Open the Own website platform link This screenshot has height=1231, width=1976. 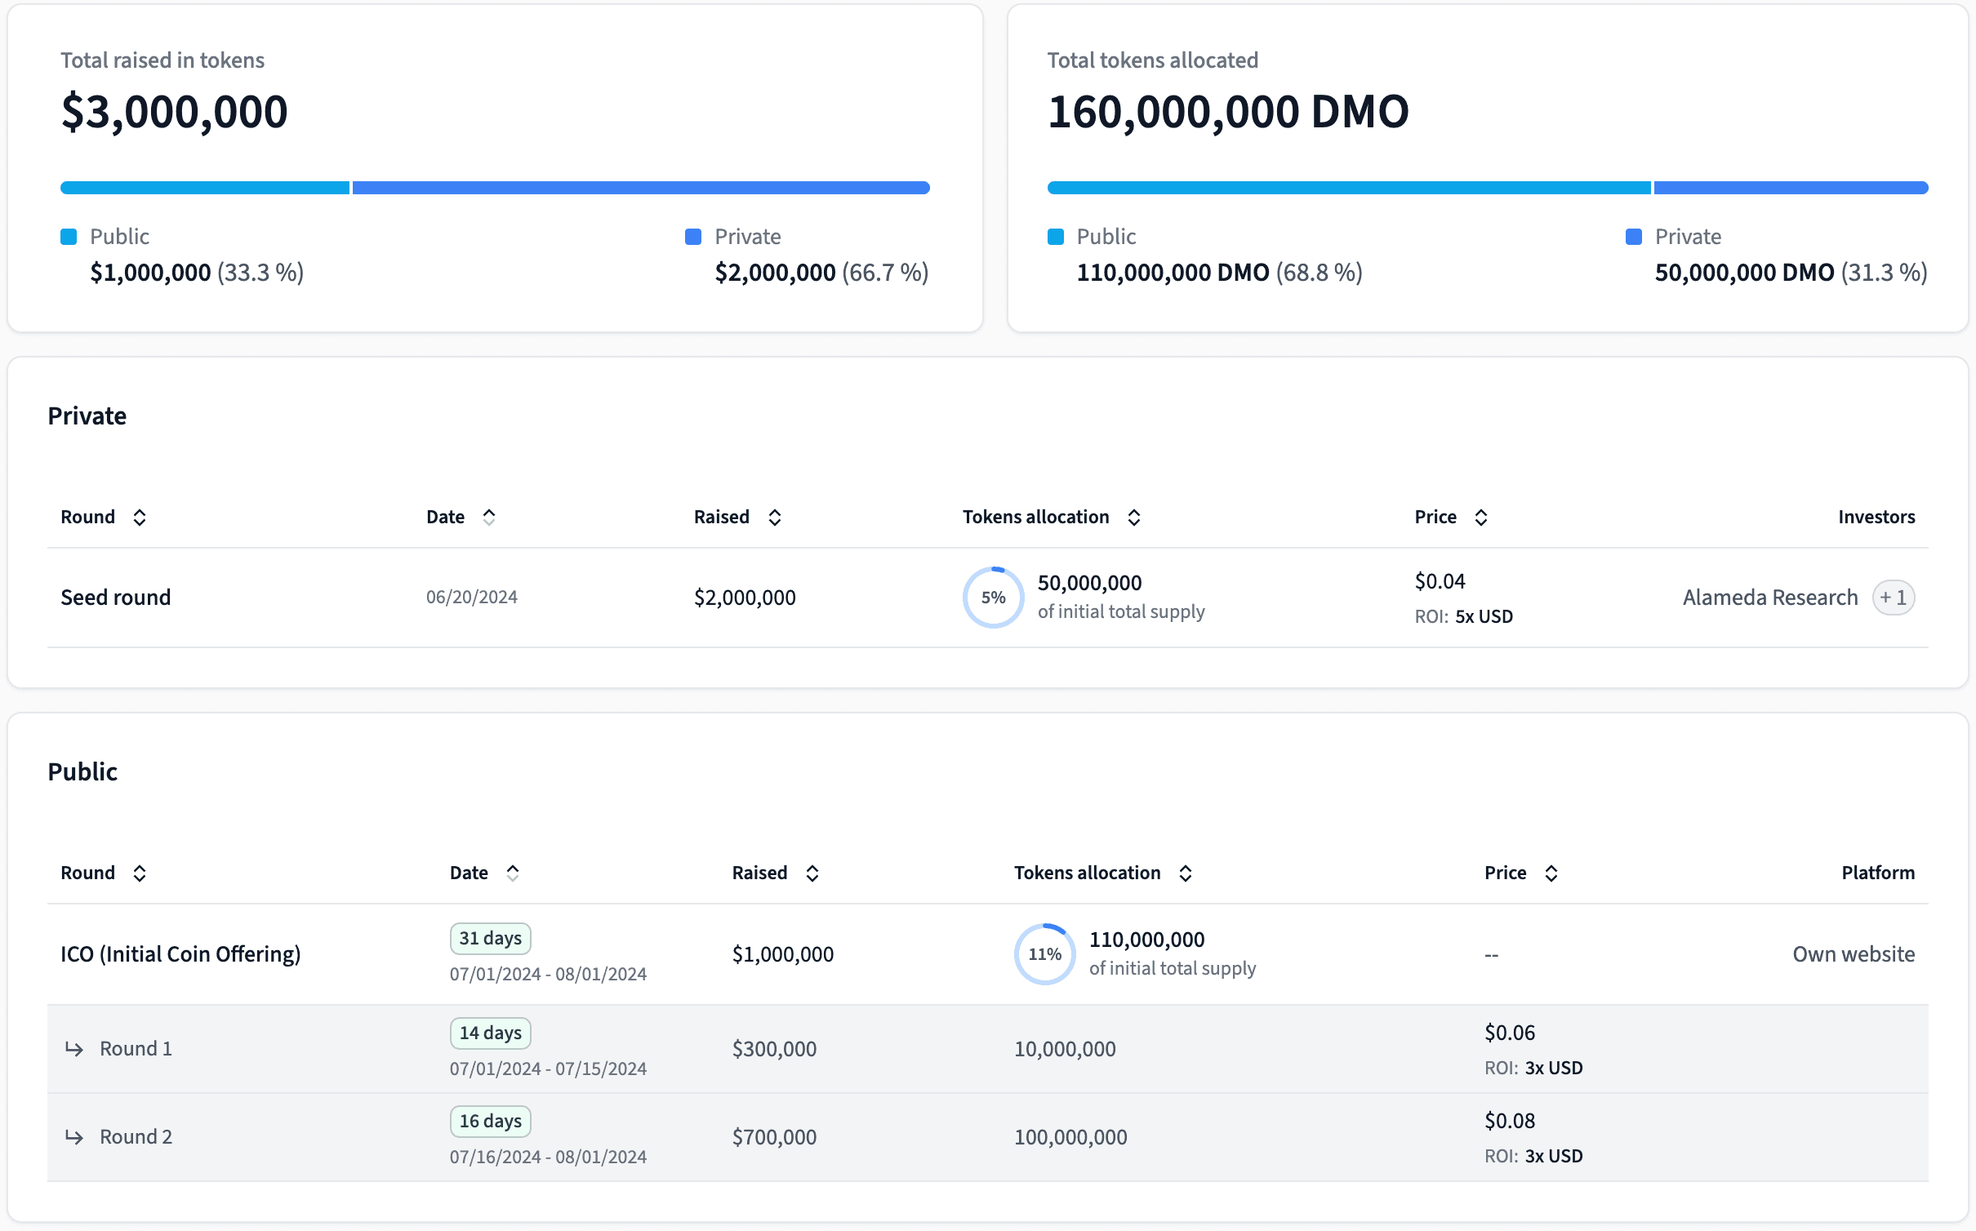[x=1853, y=954]
